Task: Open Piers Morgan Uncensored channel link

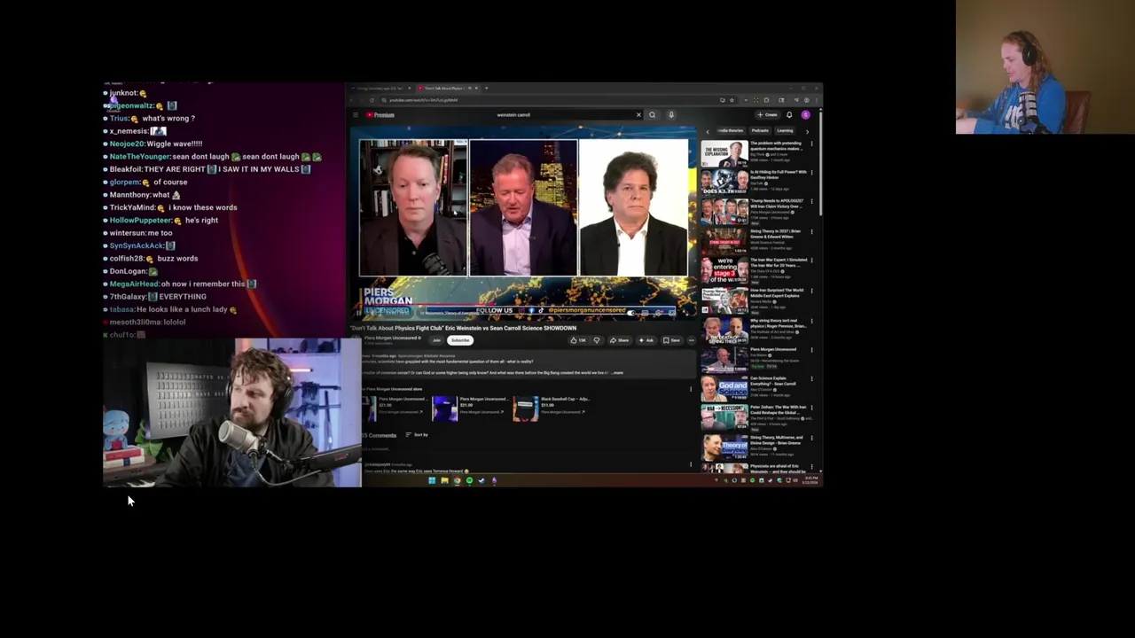Action: [x=393, y=338]
